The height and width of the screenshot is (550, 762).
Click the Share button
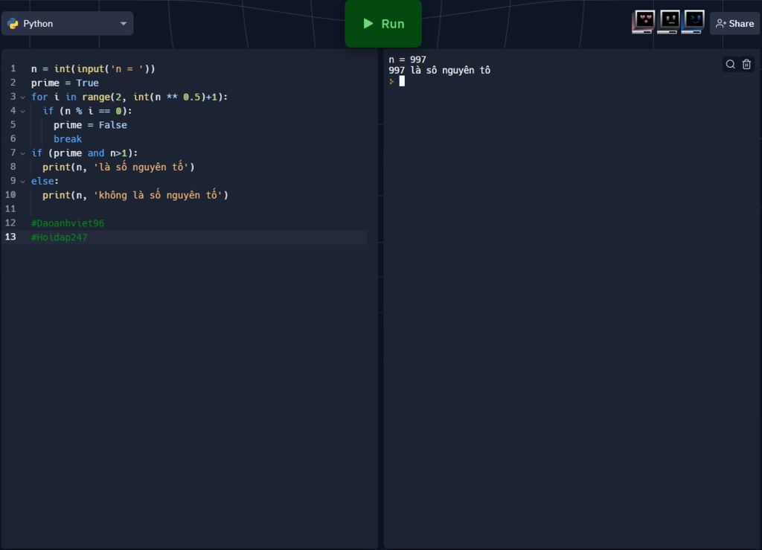(734, 24)
